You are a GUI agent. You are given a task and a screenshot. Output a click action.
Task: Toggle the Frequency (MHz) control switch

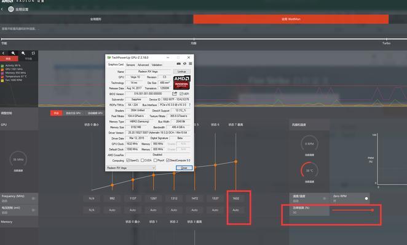pyautogui.click(x=33, y=198)
